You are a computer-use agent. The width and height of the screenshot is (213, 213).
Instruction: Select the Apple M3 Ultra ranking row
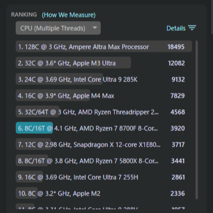coord(104,63)
